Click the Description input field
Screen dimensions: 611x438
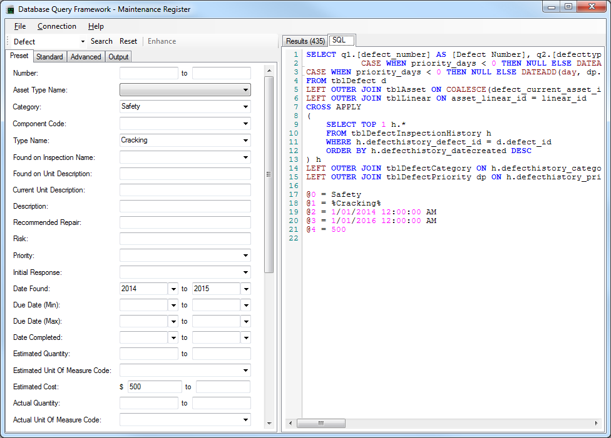pos(185,206)
